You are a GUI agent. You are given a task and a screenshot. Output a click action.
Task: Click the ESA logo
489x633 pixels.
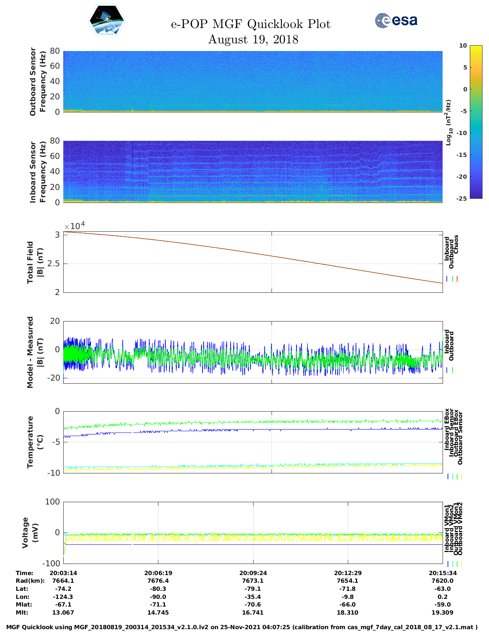396,20
